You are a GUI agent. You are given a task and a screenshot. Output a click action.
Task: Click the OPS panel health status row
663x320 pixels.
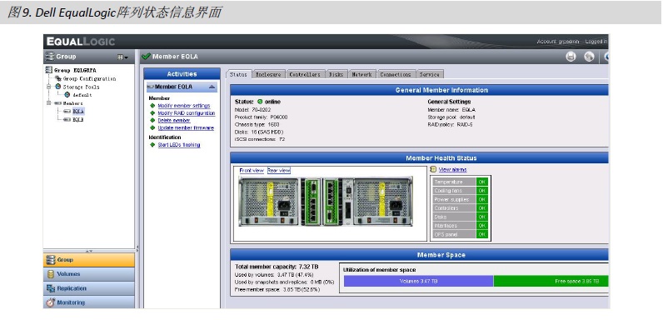pos(460,234)
